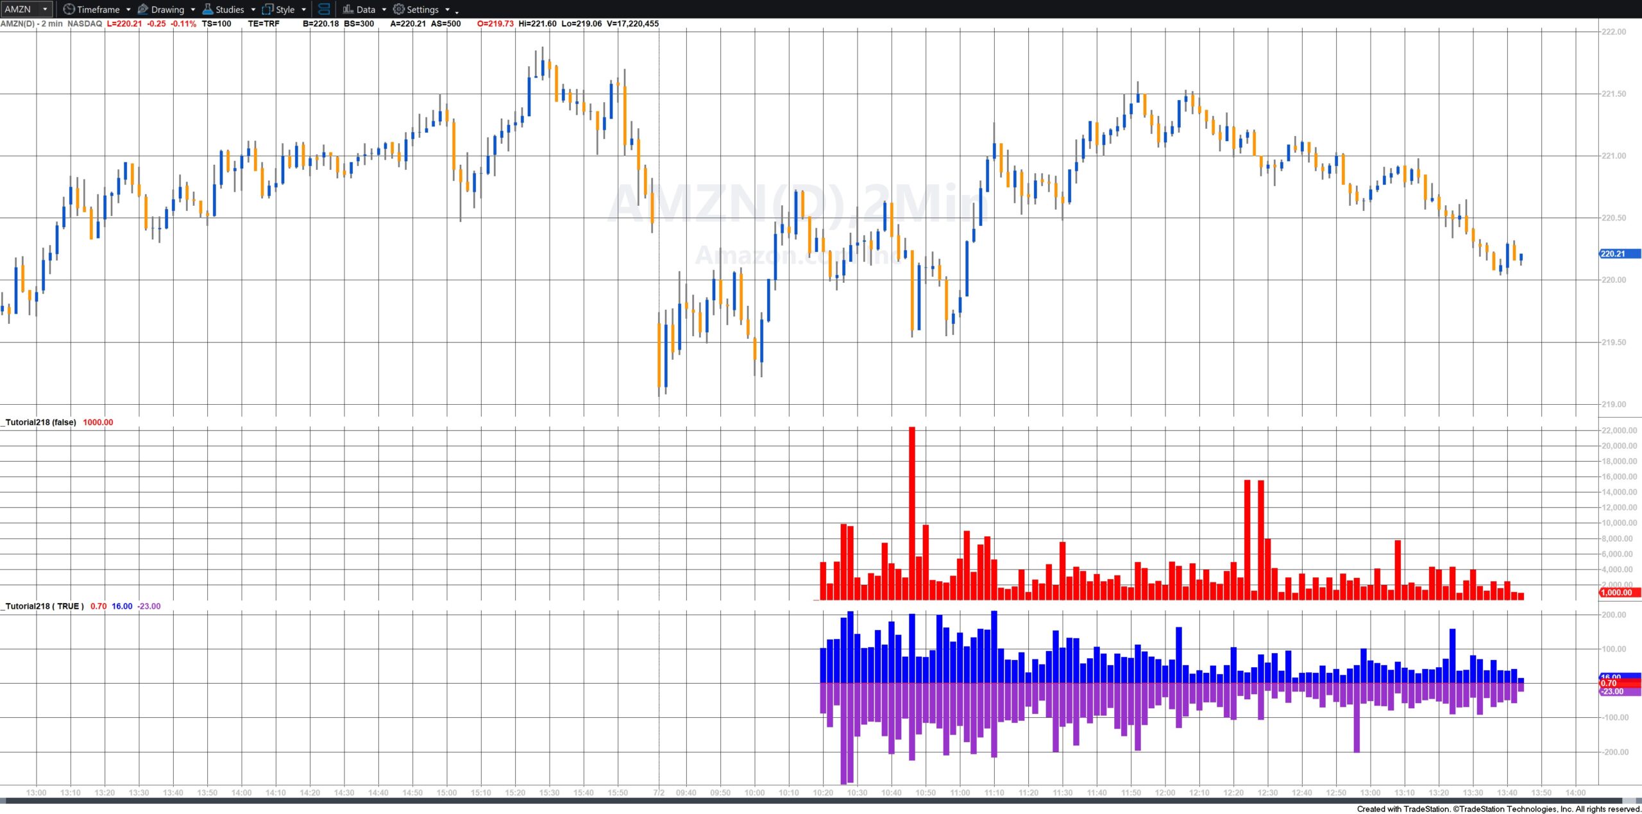Expand the Settings dropdown arrow
The height and width of the screenshot is (814, 1642).
[448, 10]
